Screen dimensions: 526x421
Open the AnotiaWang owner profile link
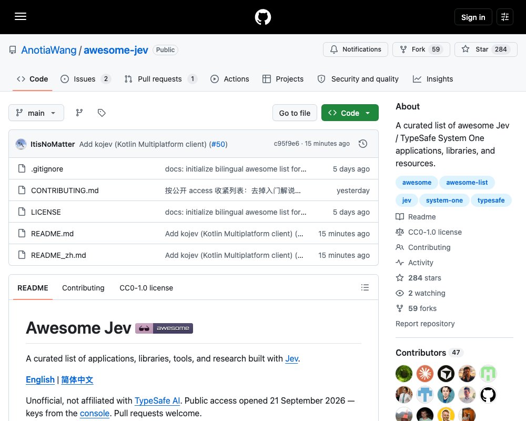click(49, 50)
